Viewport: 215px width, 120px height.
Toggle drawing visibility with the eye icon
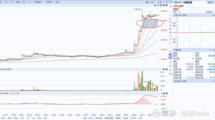coord(170,62)
